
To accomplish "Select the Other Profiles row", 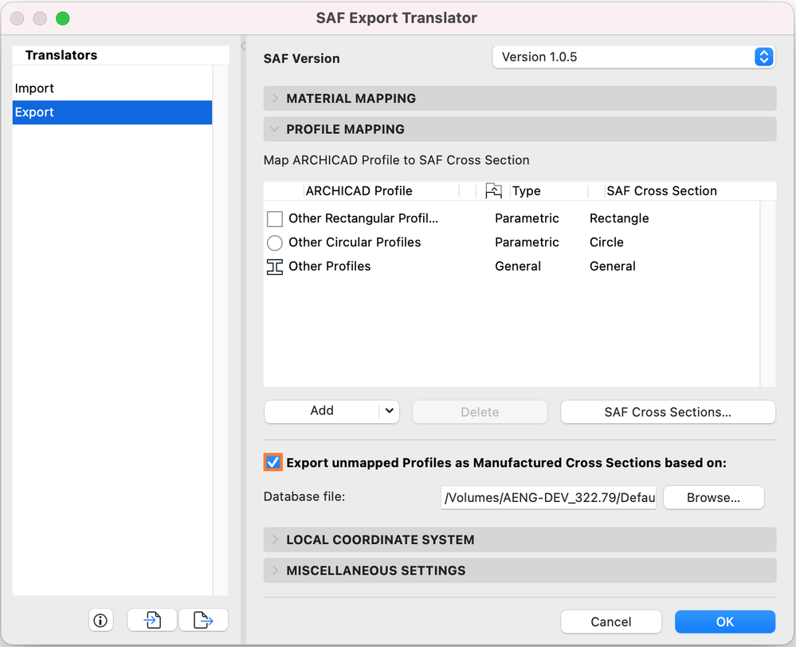I will click(512, 266).
